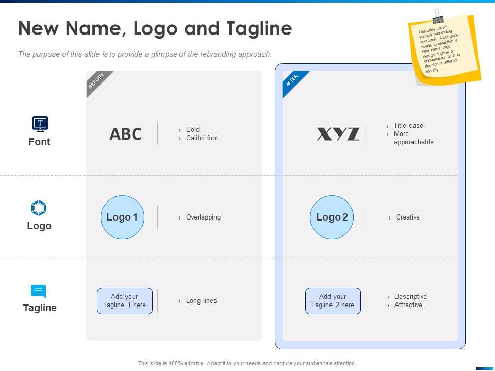Click the Overlapping bullet text
This screenshot has height=371, width=495.
point(203,217)
